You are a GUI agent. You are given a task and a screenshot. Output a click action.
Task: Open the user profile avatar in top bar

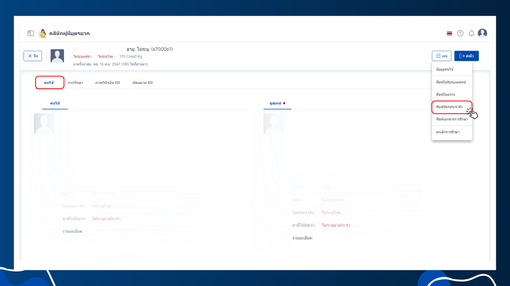[x=482, y=33]
